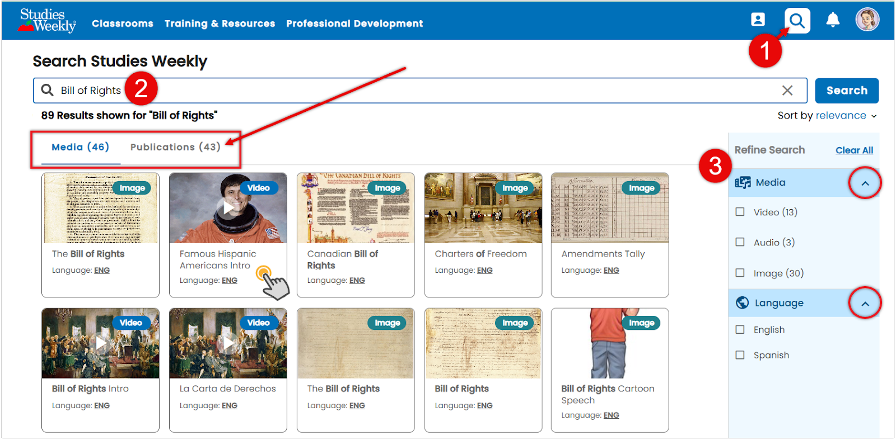Image resolution: width=896 pixels, height=440 pixels.
Task: Open Bill of Rights Cartoon Speech thumbnail
Action: click(610, 343)
